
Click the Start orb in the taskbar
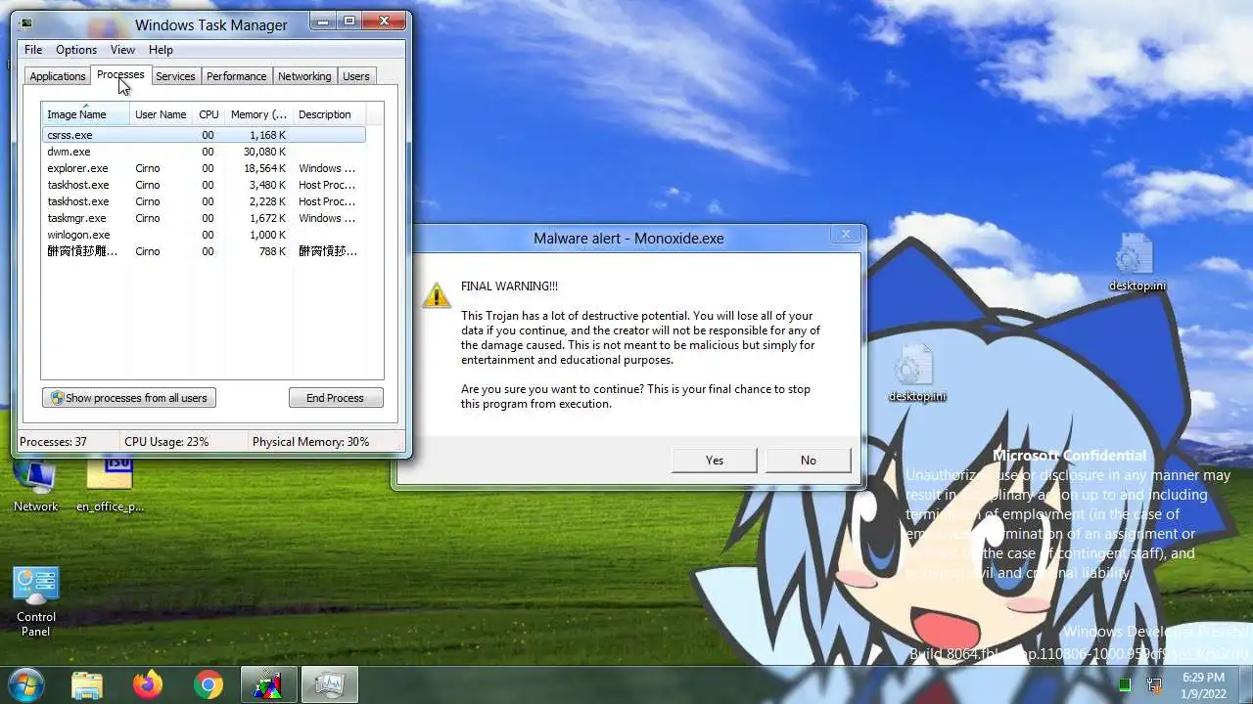pyautogui.click(x=25, y=684)
